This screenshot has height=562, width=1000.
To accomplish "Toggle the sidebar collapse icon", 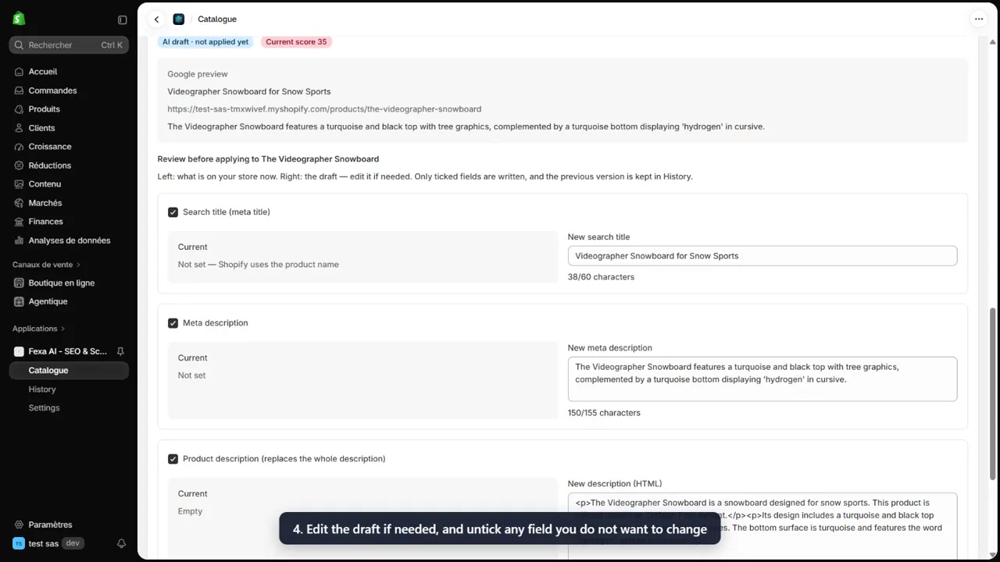I will 122,20.
